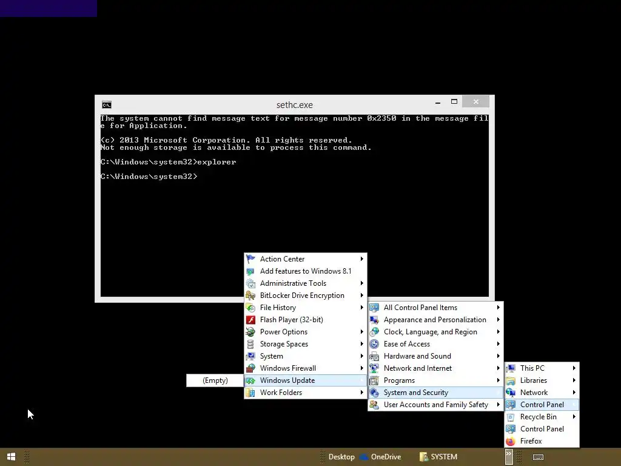The image size is (621, 466).
Task: Open OneDrive from the taskbar
Action: [381, 457]
